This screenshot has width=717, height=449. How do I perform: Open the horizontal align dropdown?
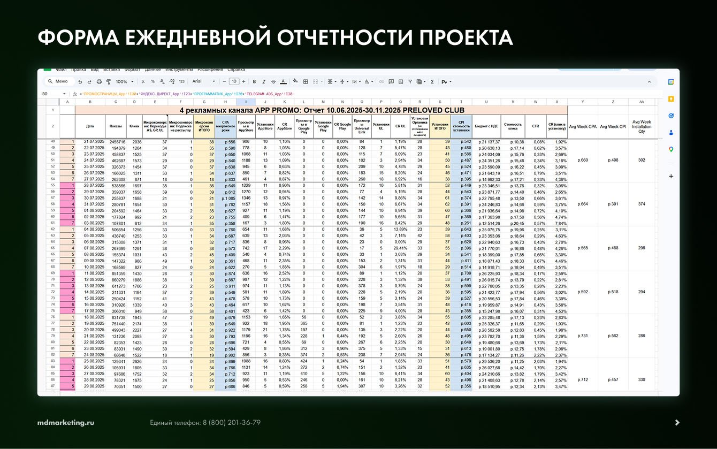click(x=332, y=82)
